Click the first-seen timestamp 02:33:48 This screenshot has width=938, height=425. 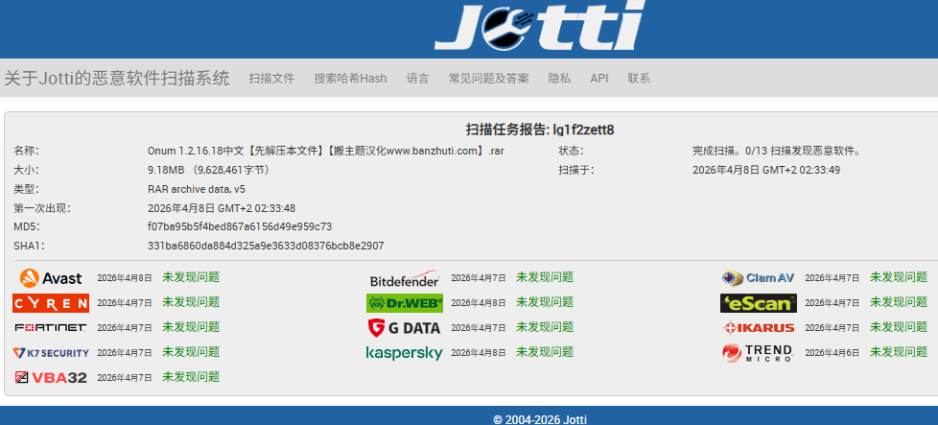pyautogui.click(x=222, y=208)
